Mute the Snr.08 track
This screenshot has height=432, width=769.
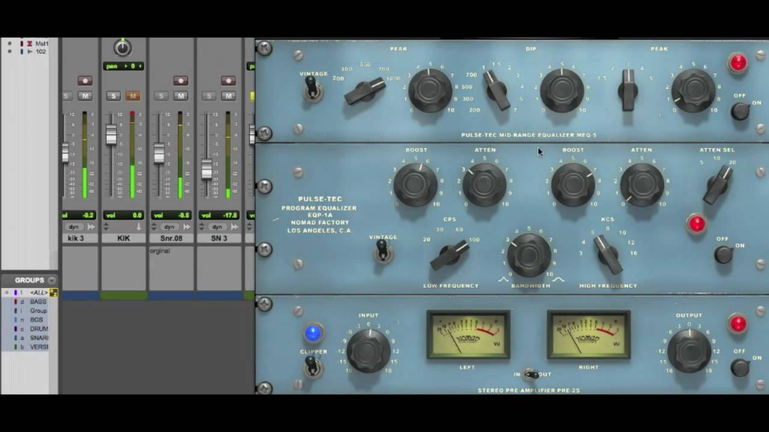coord(180,96)
